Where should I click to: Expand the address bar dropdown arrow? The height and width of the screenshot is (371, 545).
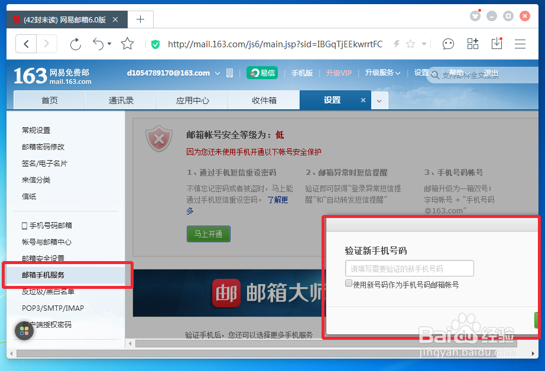(424, 44)
